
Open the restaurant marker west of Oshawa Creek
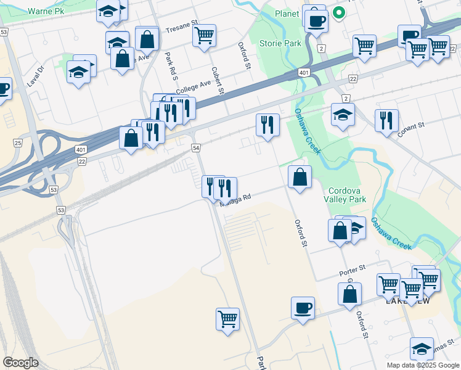pos(267,125)
